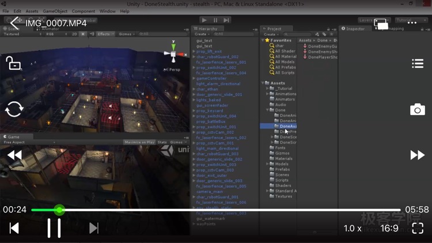Open the playlist list icon

click(x=418, y=64)
